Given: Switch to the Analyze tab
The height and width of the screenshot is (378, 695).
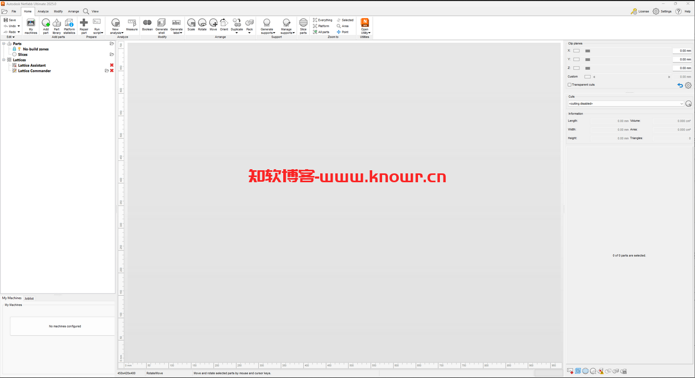Looking at the screenshot, I should click(43, 11).
